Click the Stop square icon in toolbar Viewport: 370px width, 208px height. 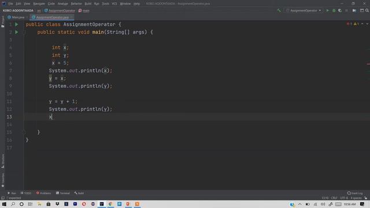[346, 10]
